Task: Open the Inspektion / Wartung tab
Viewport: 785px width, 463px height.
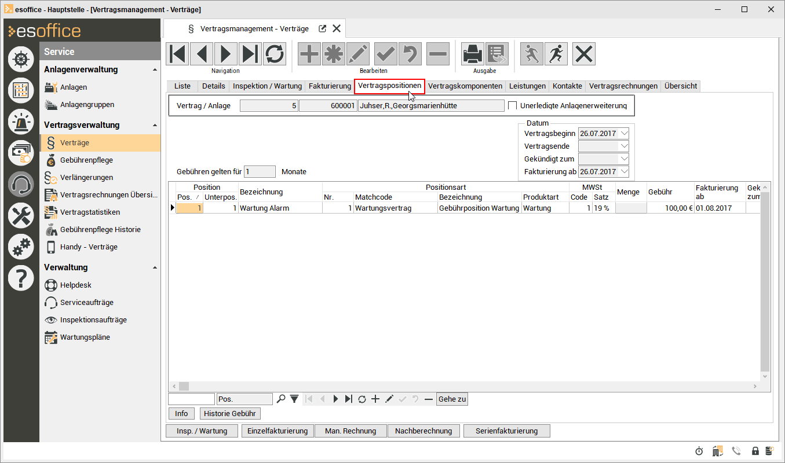Action: [267, 86]
